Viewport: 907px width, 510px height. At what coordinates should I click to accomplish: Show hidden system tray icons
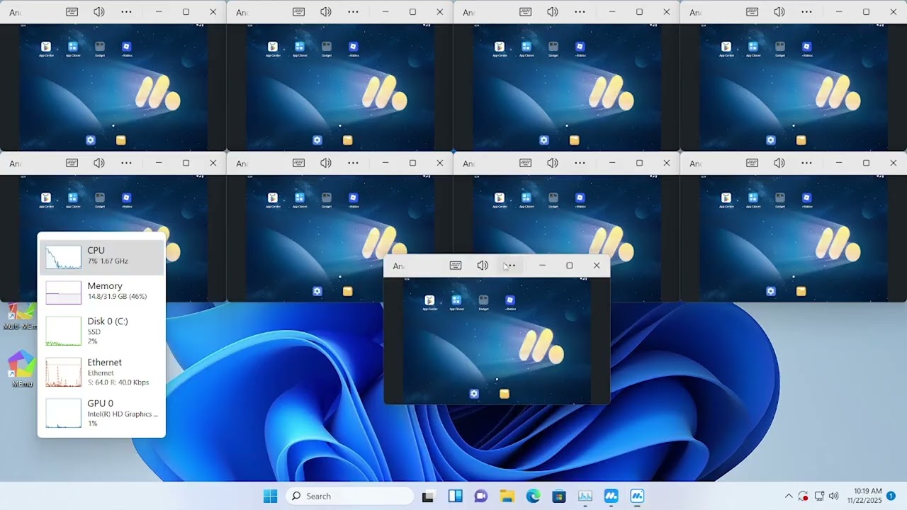(x=789, y=496)
